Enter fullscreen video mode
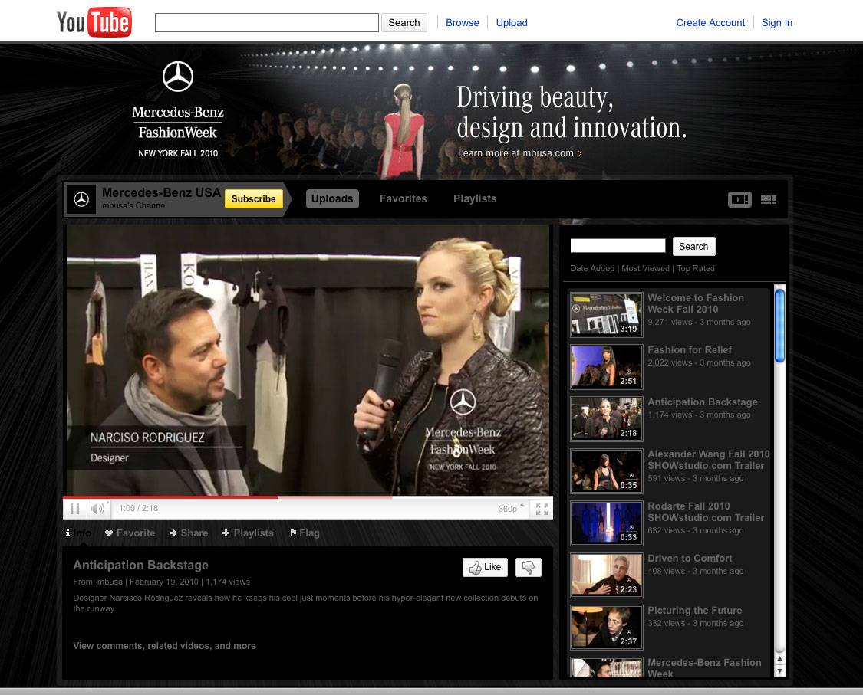Viewport: 863px width, 695px height. click(542, 508)
